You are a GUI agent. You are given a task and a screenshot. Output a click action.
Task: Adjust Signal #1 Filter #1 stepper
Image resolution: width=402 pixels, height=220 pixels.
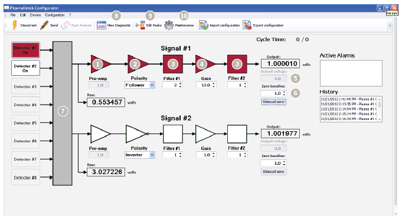[x=181, y=85]
